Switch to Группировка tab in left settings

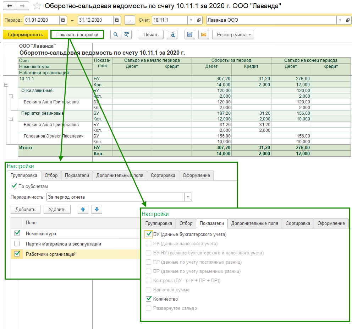(x=24, y=175)
